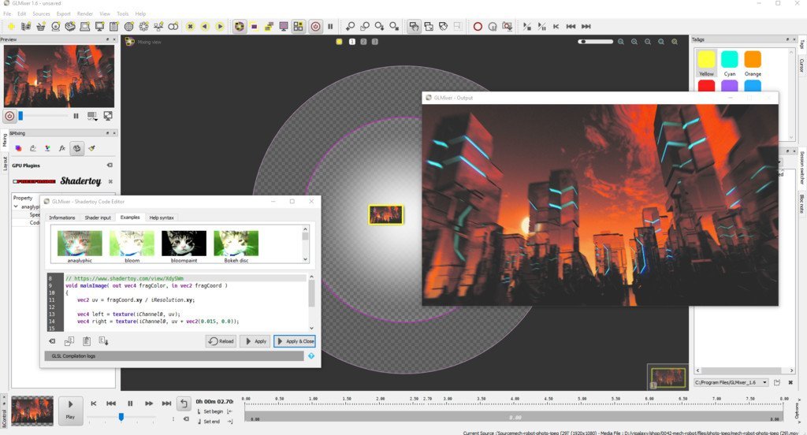Switch to Mixing view toolbar icon
The width and height of the screenshot is (807, 435).
point(240,26)
